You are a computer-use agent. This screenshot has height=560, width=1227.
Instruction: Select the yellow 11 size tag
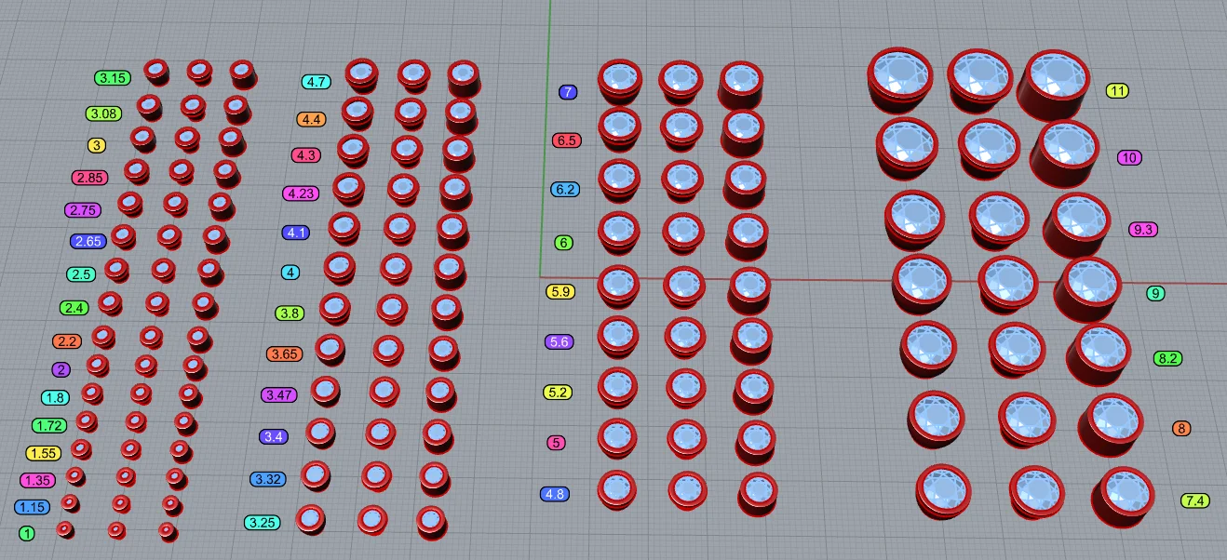pyautogui.click(x=1117, y=91)
